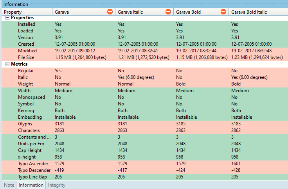Select the Version property row label

(25, 37)
